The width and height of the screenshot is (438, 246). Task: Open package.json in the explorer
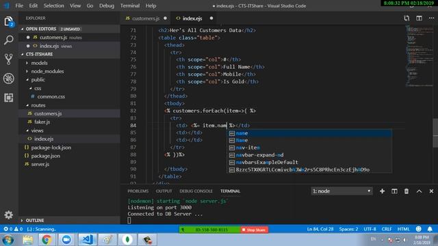pyautogui.click(x=70, y=156)
